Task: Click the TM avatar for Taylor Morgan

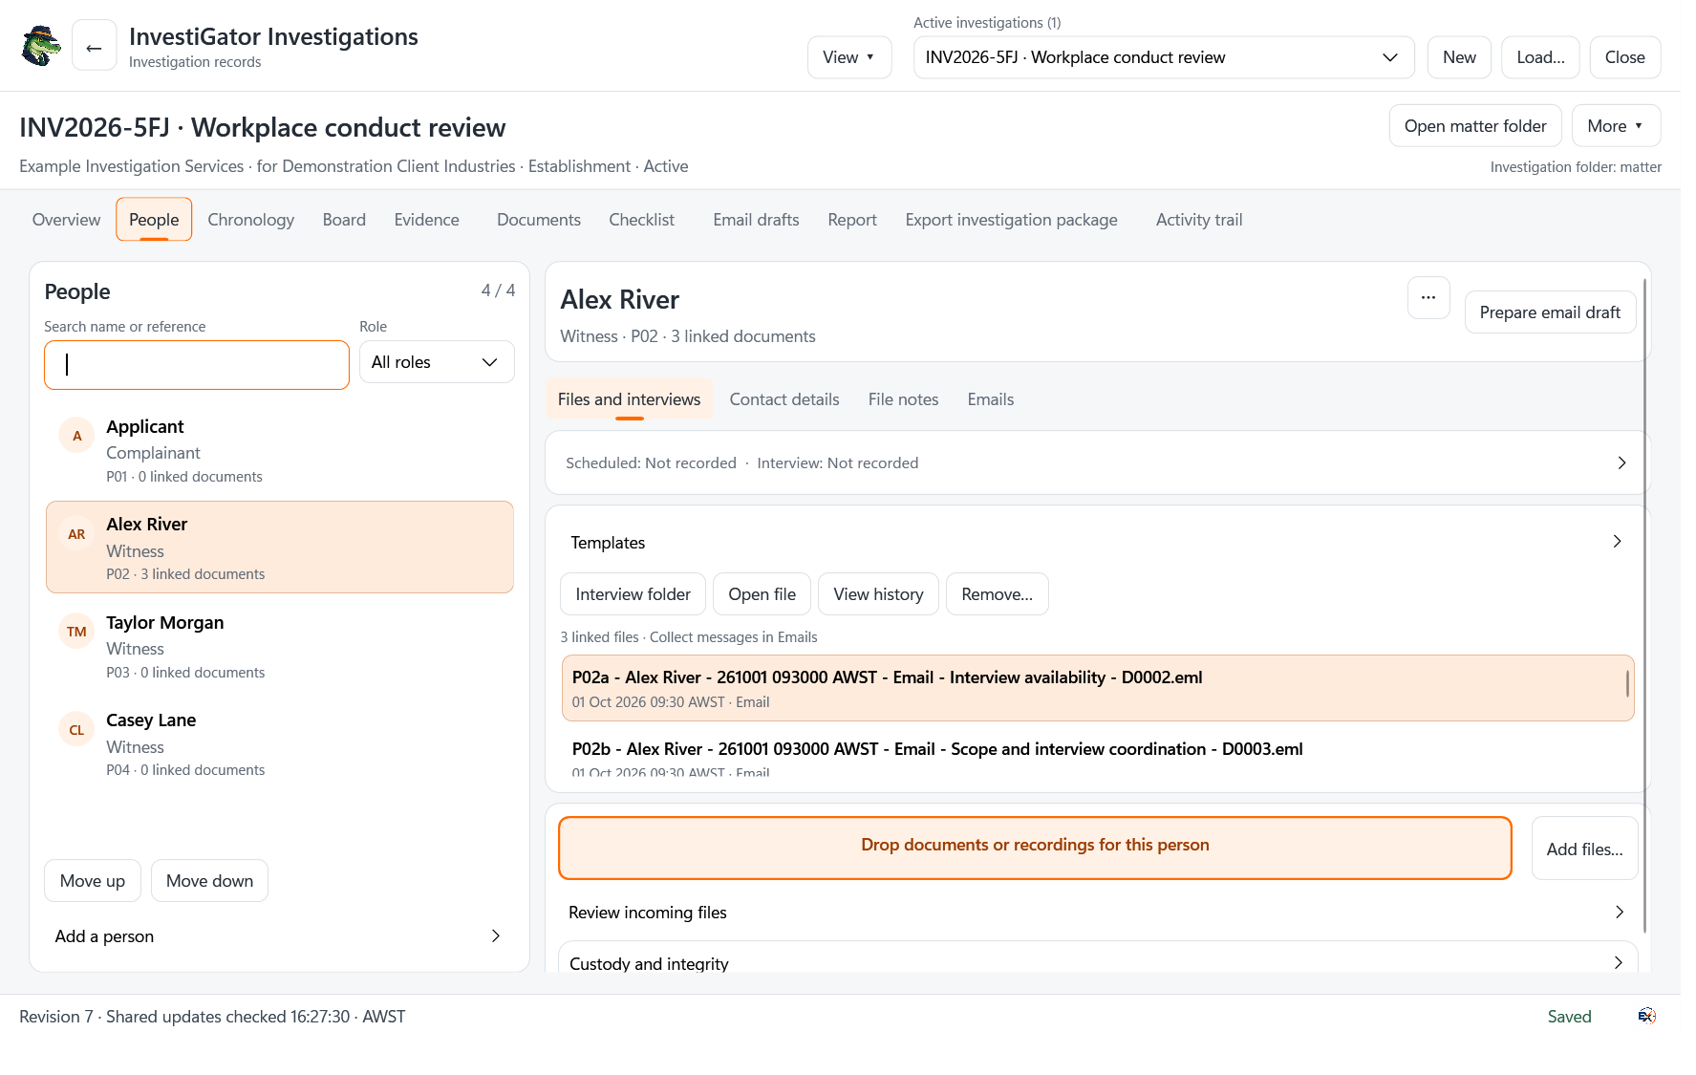Action: (x=76, y=632)
